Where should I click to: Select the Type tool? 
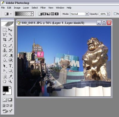10,66
